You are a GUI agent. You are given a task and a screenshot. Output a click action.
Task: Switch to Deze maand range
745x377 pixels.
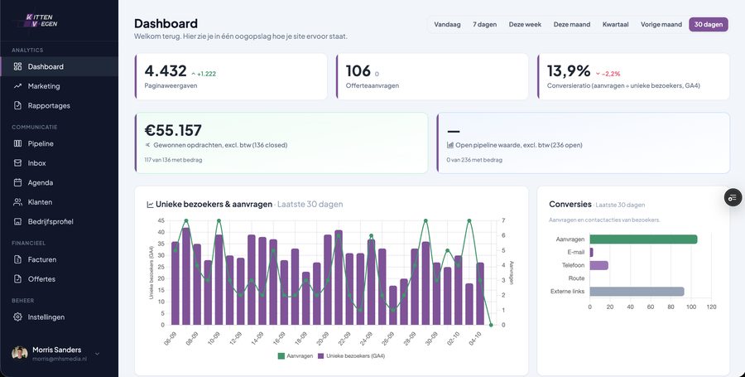click(571, 24)
